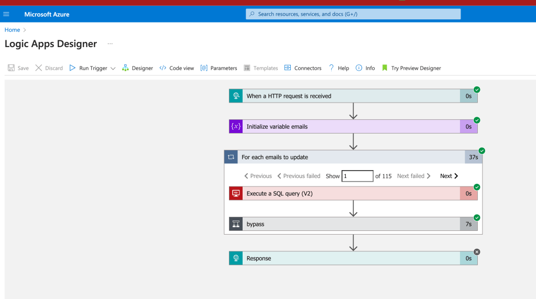Click the green Try Preview Designer bookmark icon

(385, 68)
